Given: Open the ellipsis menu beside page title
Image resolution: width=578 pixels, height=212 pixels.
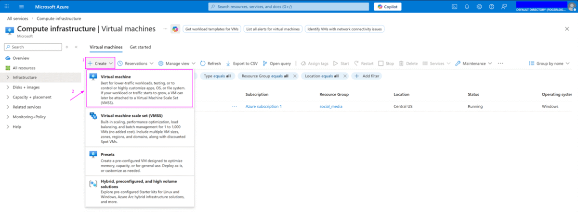Looking at the screenshot, I should pos(165,29).
